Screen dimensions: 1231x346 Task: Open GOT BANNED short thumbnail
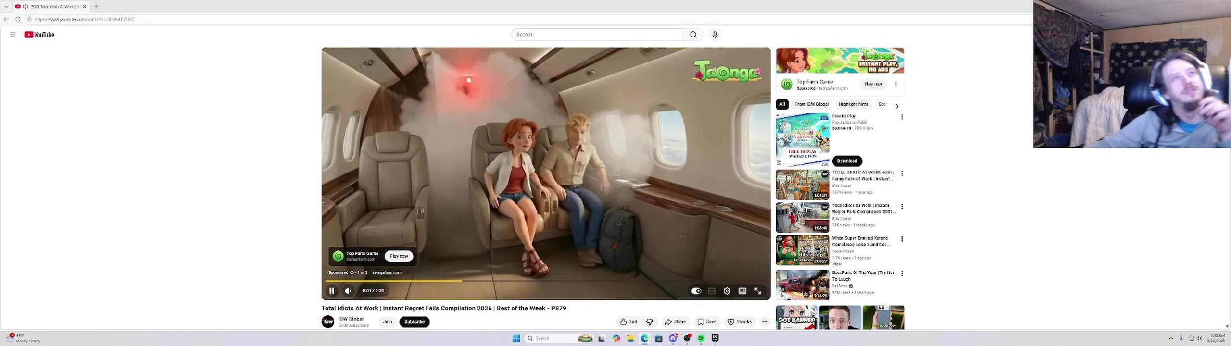[797, 318]
